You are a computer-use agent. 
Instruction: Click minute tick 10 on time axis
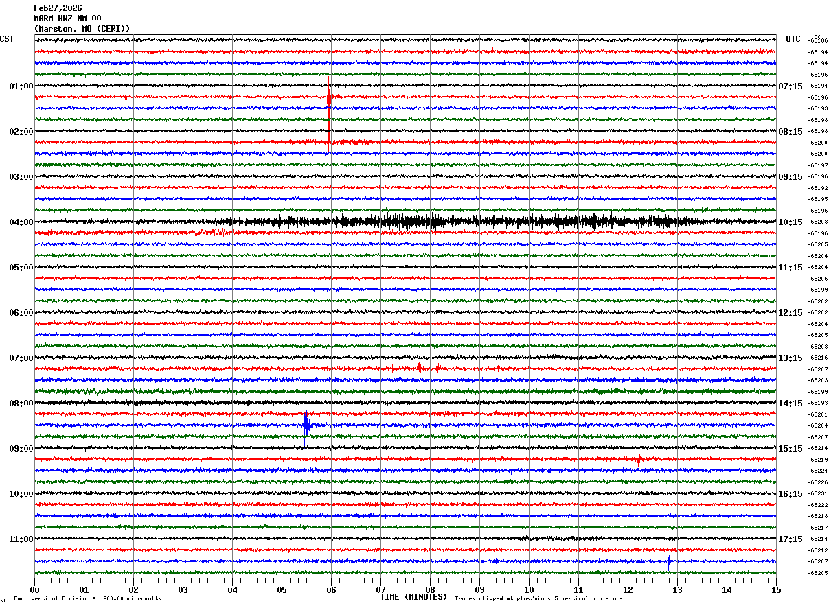[x=529, y=589]
